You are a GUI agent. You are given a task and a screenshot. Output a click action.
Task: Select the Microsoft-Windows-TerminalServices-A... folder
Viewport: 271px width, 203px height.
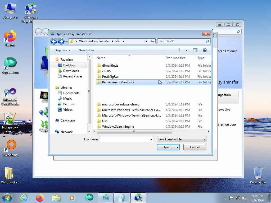131,110
